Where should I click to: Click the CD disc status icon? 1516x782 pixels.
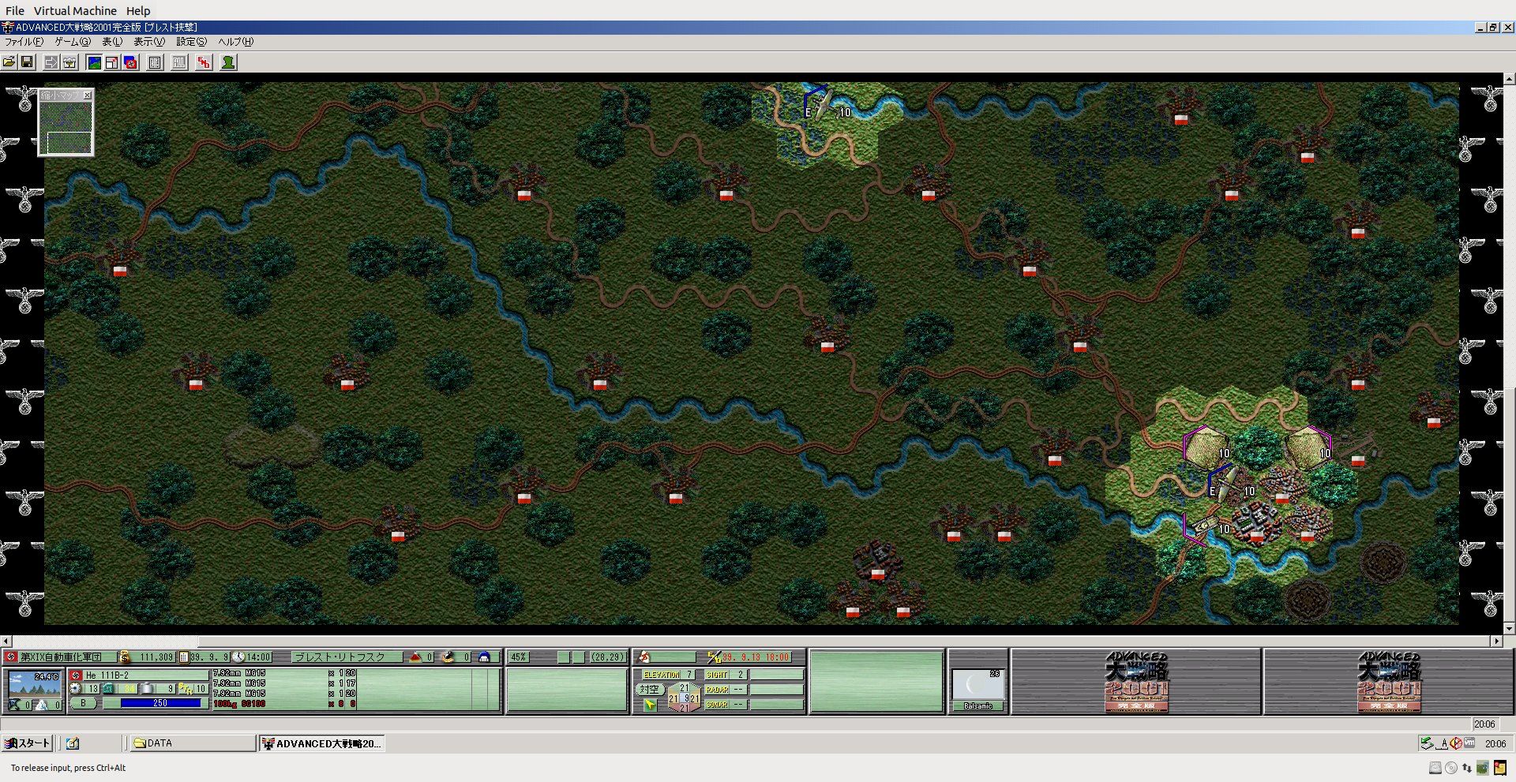[x=1451, y=768]
